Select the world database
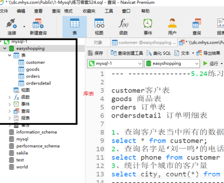 click(22, 167)
